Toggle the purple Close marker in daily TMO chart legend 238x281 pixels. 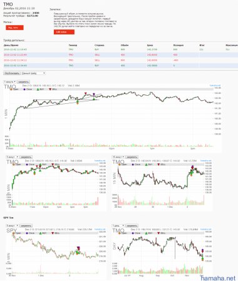tap(136, 233)
